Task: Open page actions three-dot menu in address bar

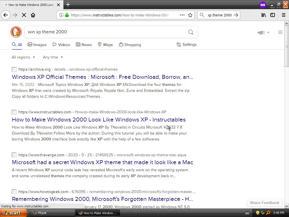Action: tap(182, 15)
